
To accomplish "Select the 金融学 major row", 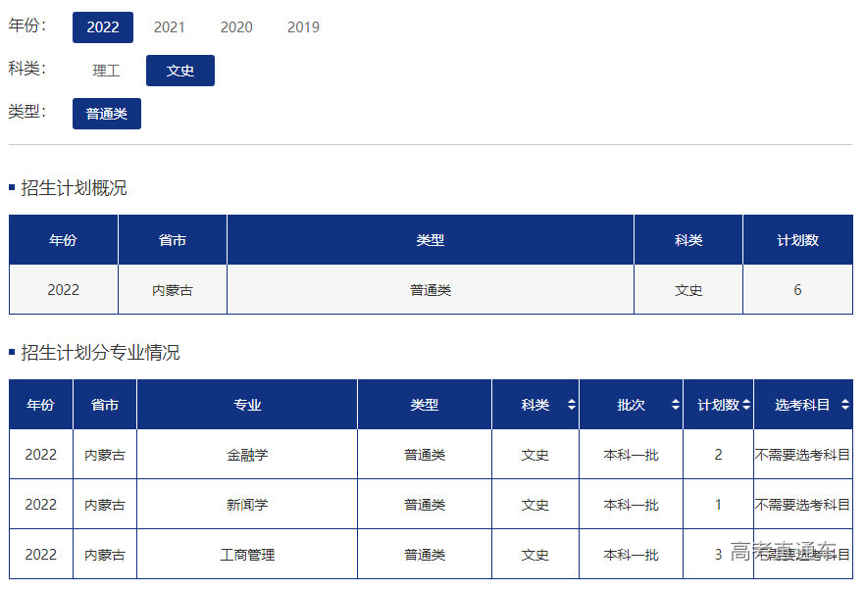I will point(247,455).
